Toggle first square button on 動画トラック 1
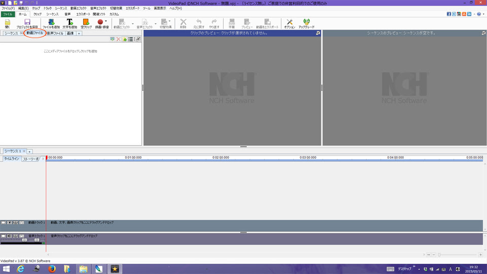The image size is (487, 274). coord(3,223)
